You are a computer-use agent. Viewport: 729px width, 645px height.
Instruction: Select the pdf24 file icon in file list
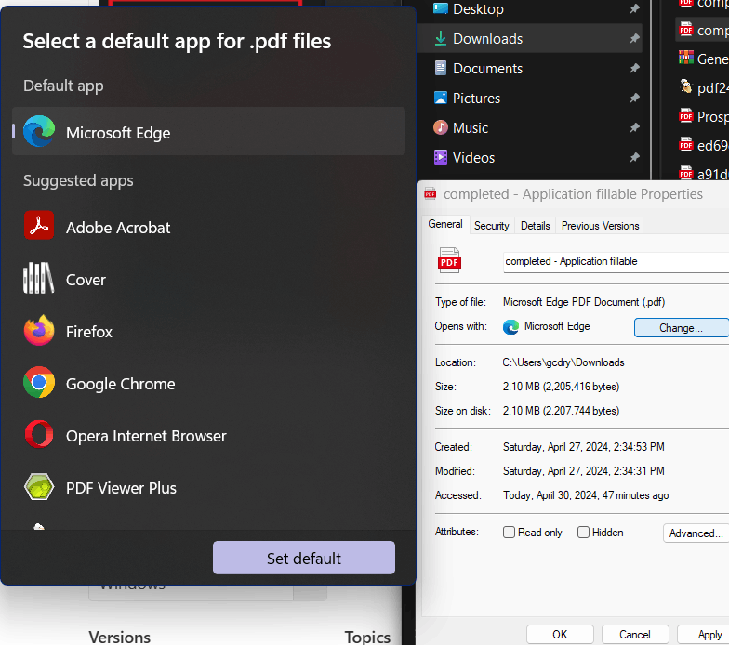tap(686, 87)
